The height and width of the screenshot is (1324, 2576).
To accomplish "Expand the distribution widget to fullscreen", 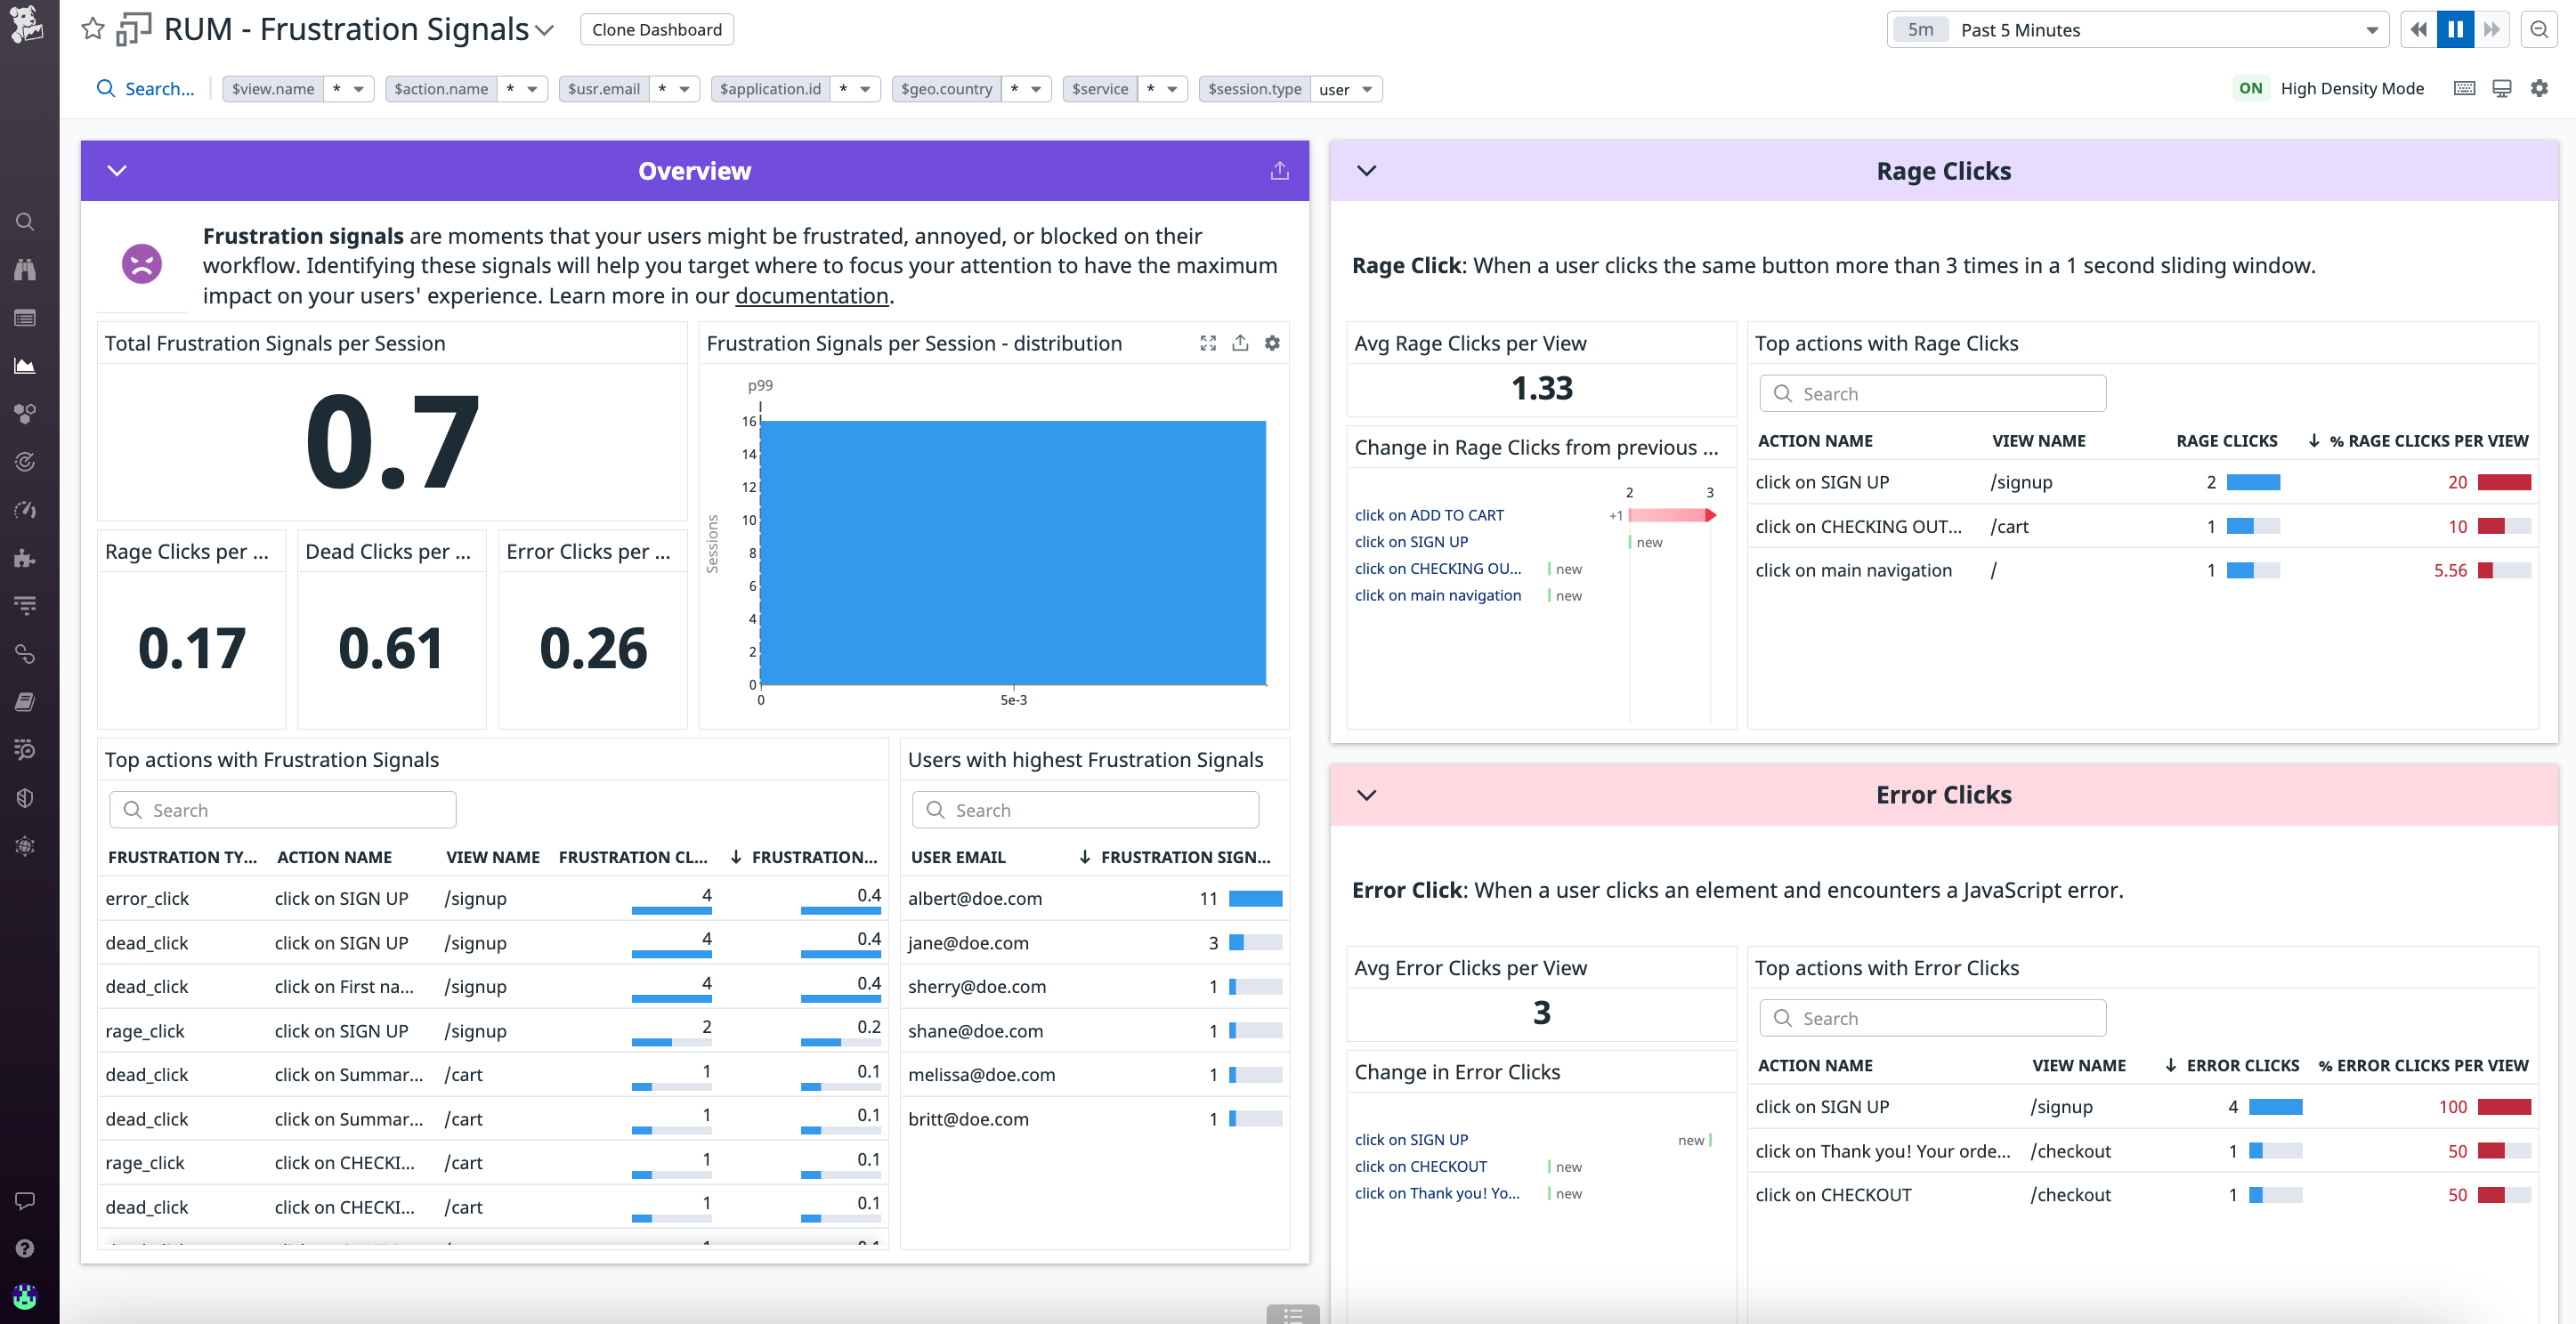I will [x=1208, y=343].
